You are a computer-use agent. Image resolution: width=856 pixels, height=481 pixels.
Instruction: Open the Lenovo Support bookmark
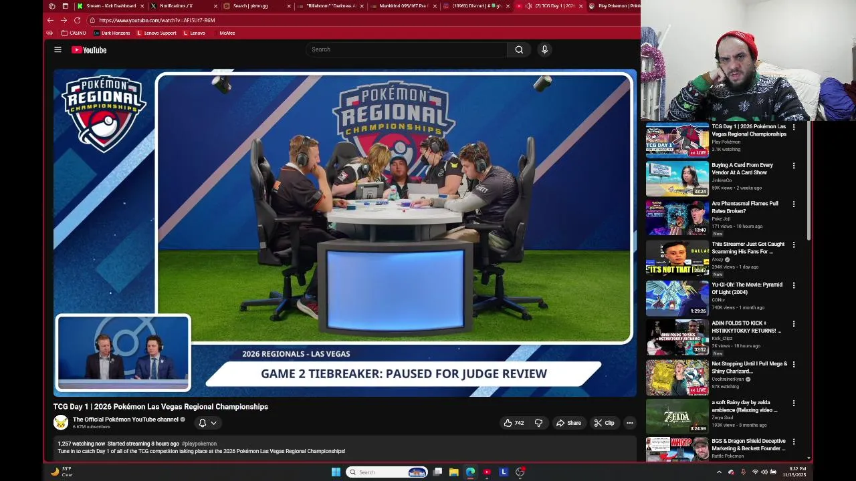click(x=156, y=33)
